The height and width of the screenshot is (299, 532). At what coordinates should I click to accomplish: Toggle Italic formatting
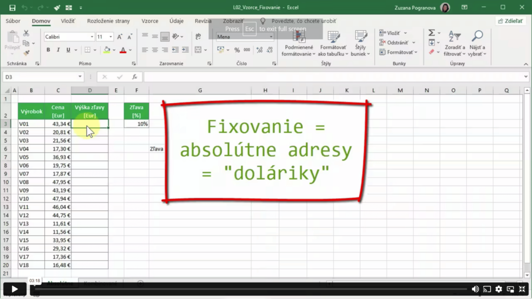click(58, 50)
